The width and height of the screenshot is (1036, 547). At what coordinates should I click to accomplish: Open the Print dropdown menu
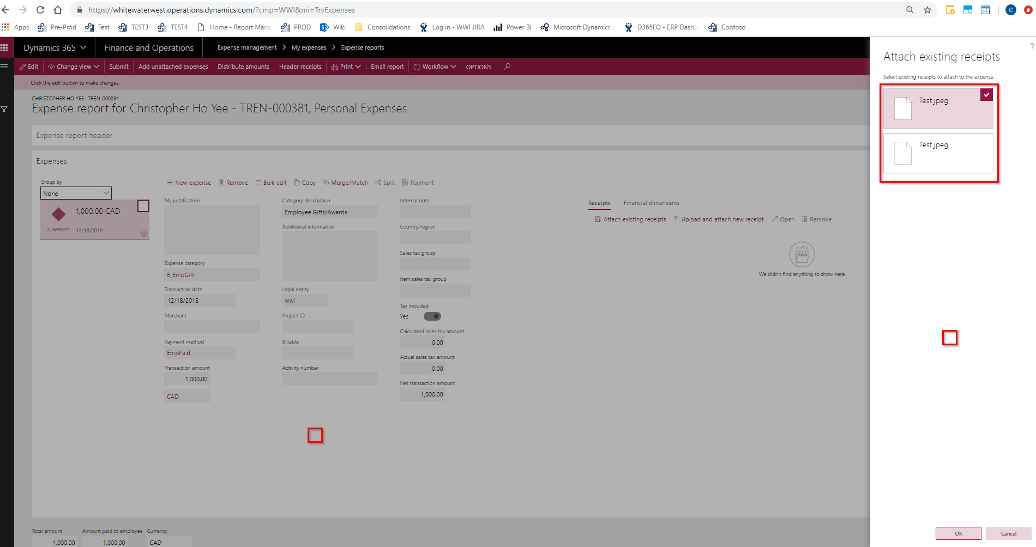(346, 67)
